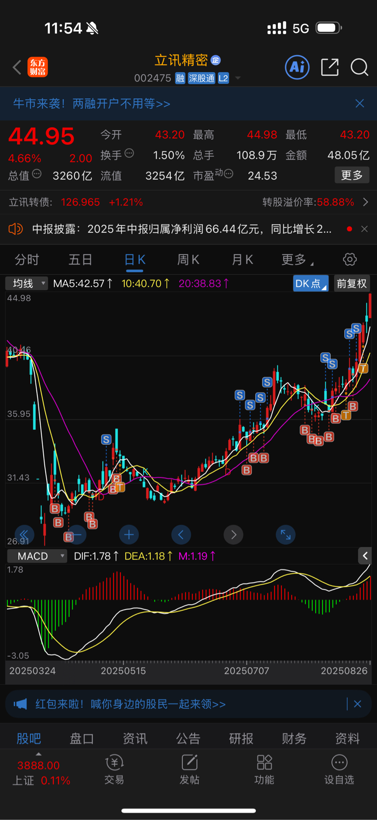Viewport: 377px width, 820px height.
Task: Open the 均线 indicator dropdown
Action: click(27, 283)
